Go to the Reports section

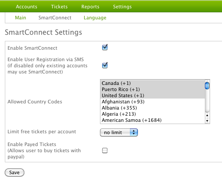coord(90,7)
